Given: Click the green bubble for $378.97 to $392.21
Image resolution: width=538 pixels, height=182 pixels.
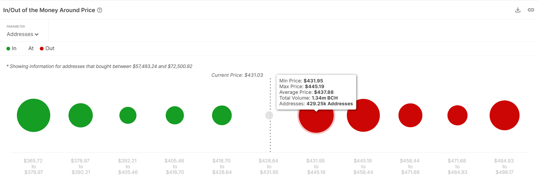Looking at the screenshot, I should click(x=81, y=115).
